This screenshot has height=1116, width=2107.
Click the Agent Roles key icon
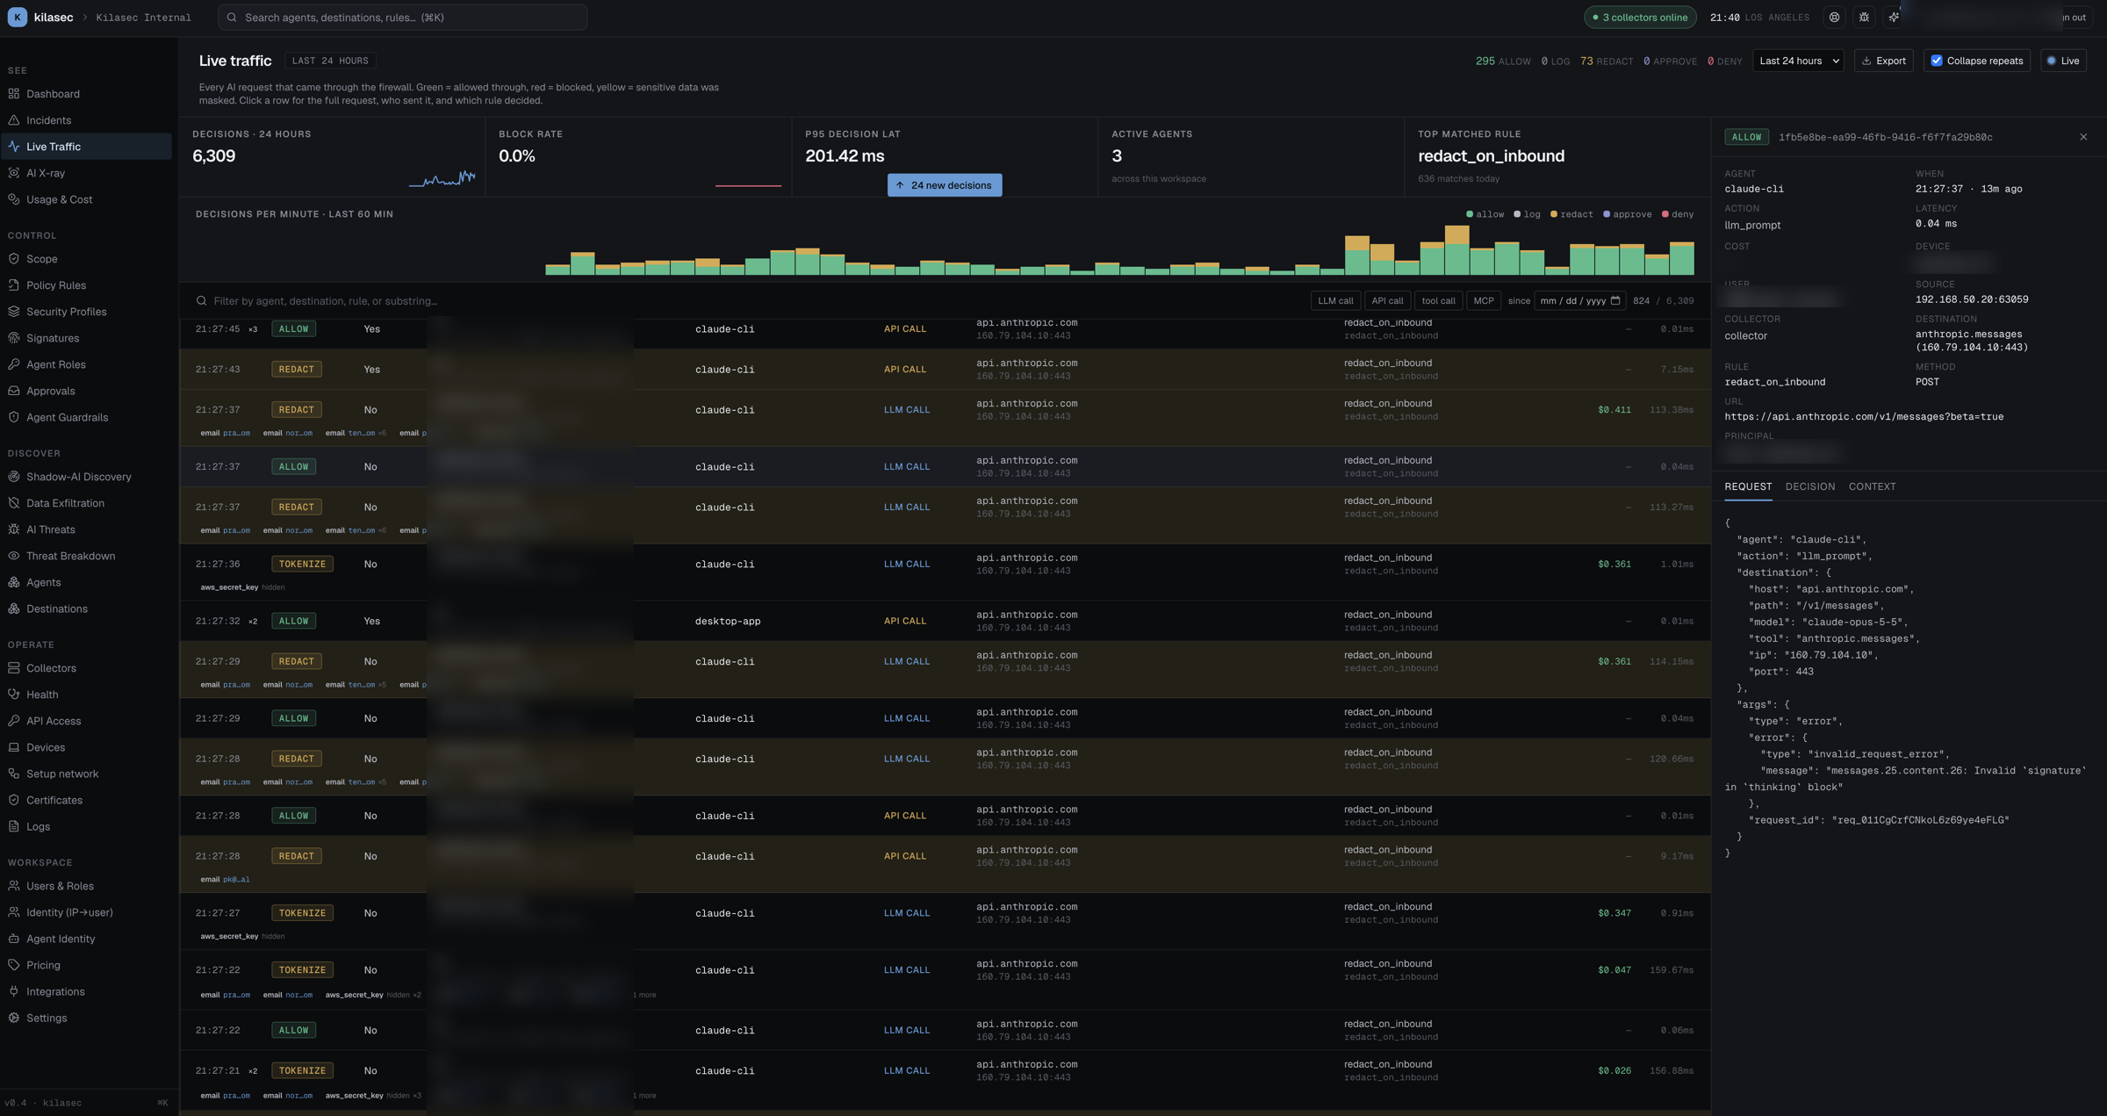tap(14, 364)
